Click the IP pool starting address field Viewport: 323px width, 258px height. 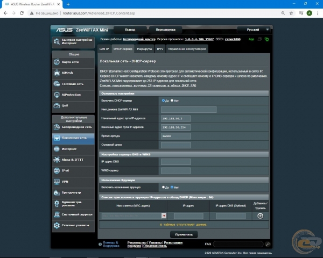coord(175,118)
